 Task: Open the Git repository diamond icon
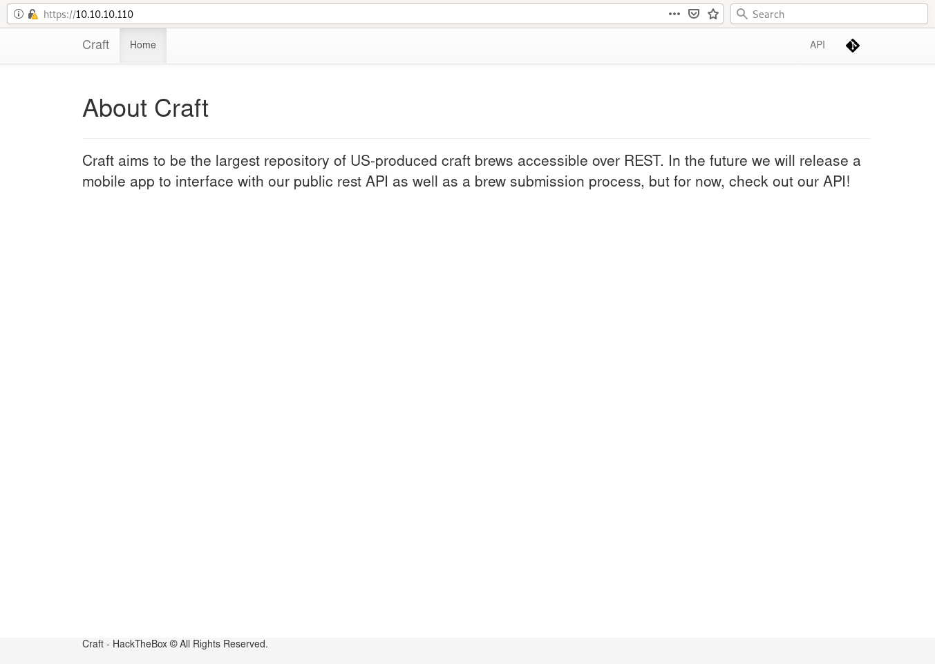coord(853,46)
